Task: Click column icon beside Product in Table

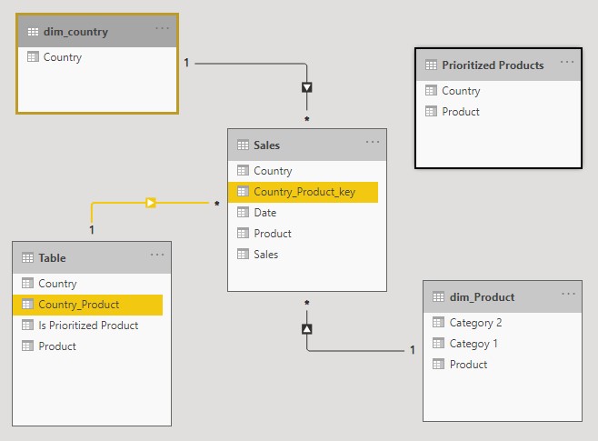Action: (27, 346)
